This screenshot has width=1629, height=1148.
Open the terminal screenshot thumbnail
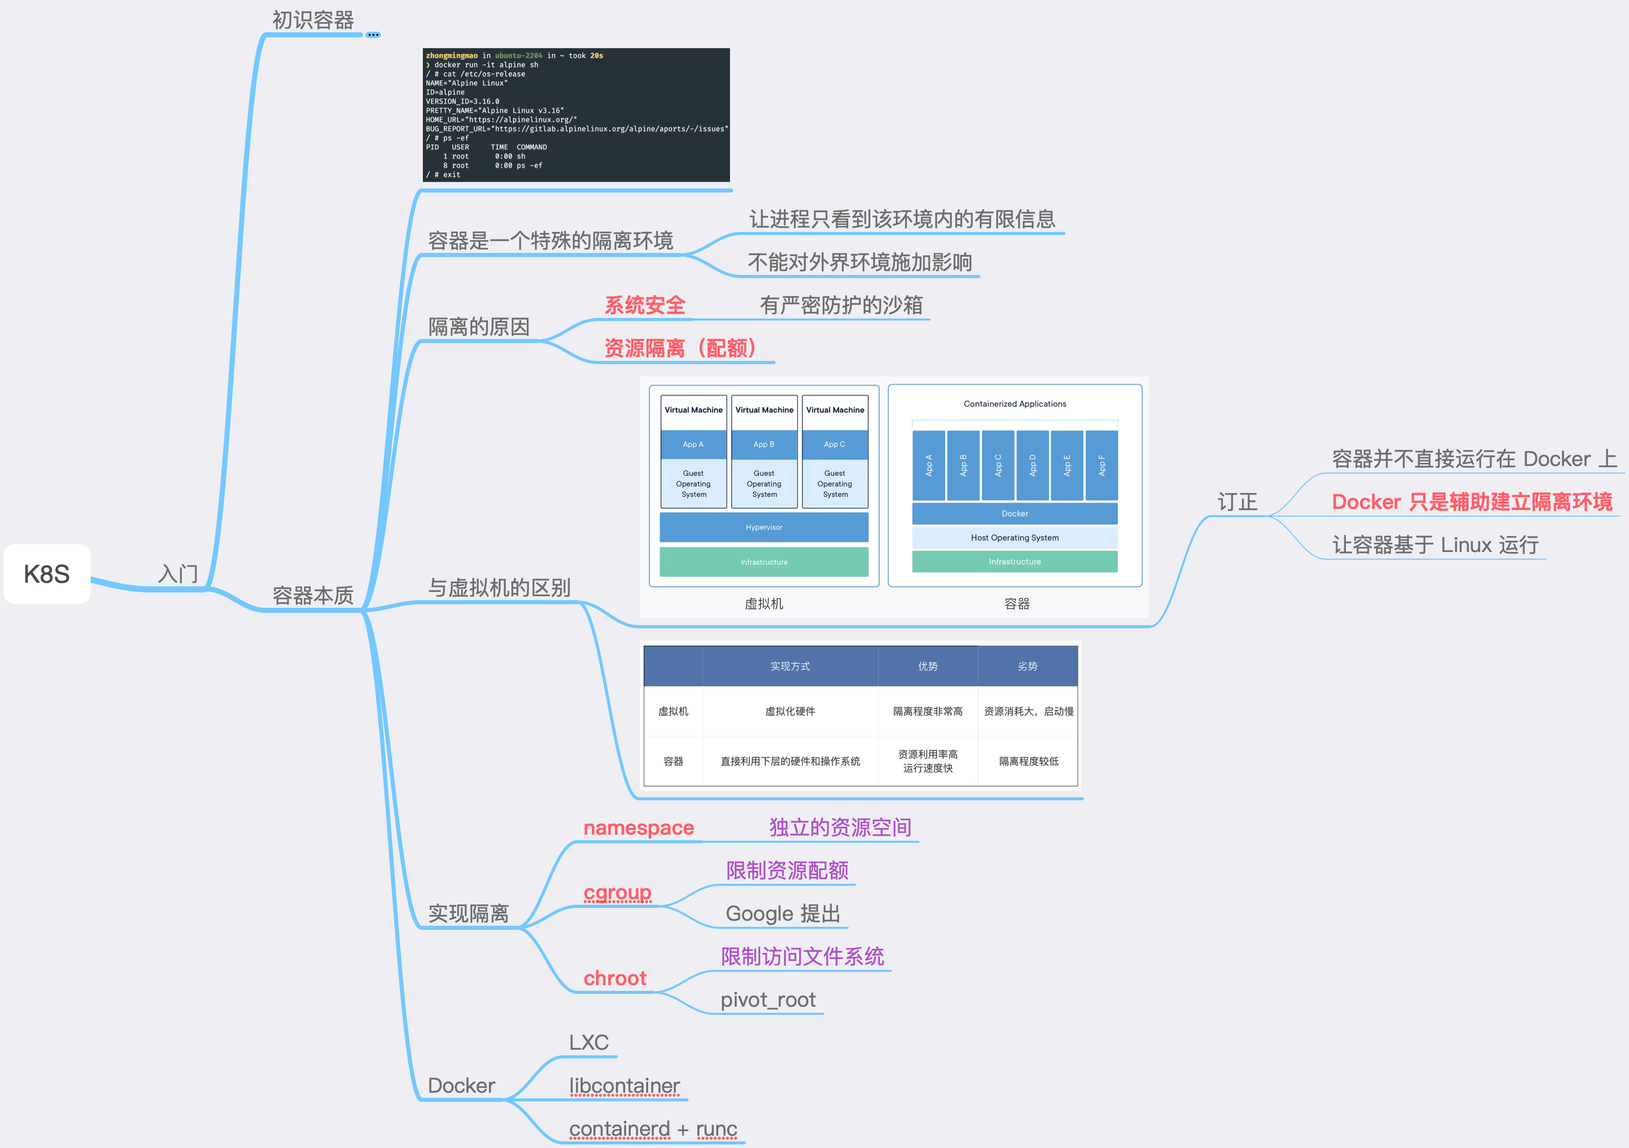[576, 115]
